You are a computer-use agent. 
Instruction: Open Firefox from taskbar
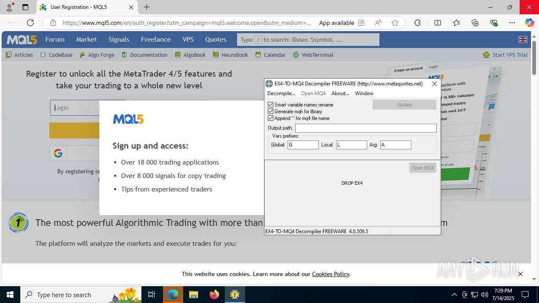pyautogui.click(x=214, y=295)
